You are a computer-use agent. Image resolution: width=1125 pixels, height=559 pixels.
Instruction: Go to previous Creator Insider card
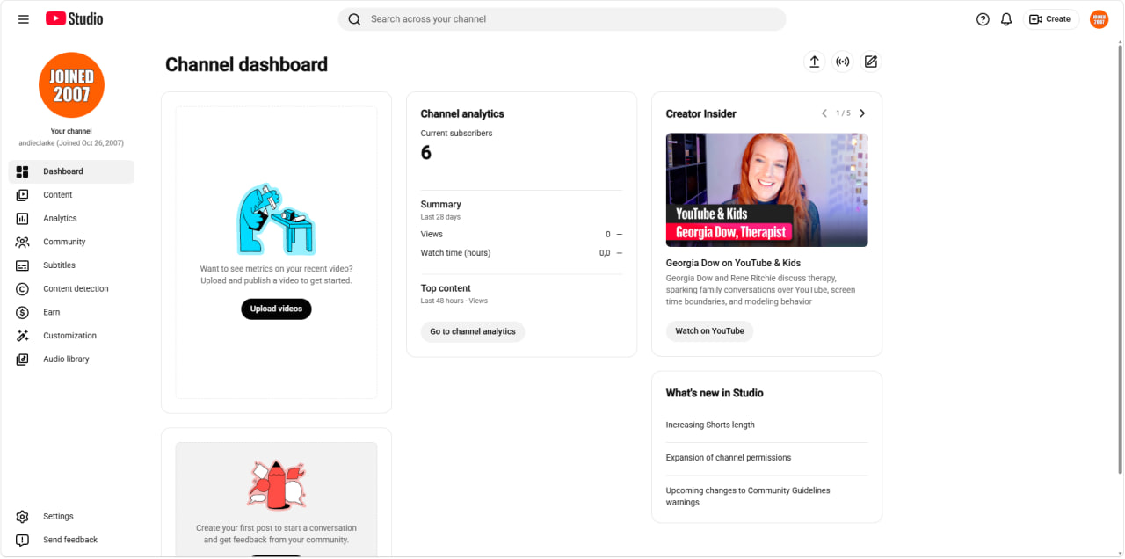tap(824, 113)
